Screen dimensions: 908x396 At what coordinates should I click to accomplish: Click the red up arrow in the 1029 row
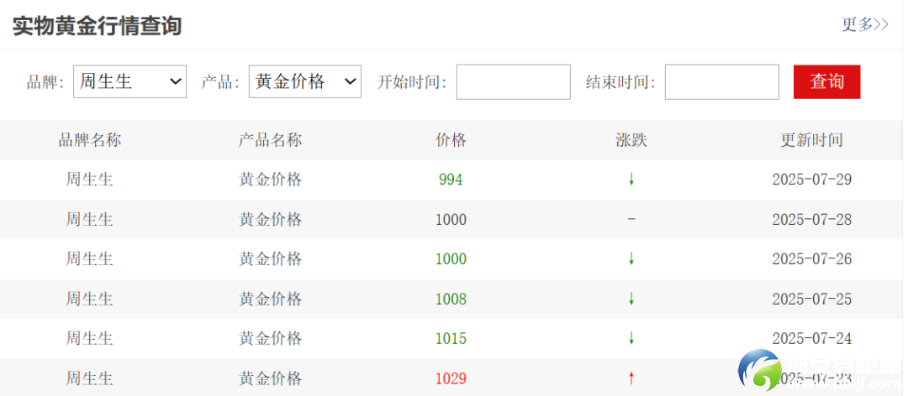(631, 378)
